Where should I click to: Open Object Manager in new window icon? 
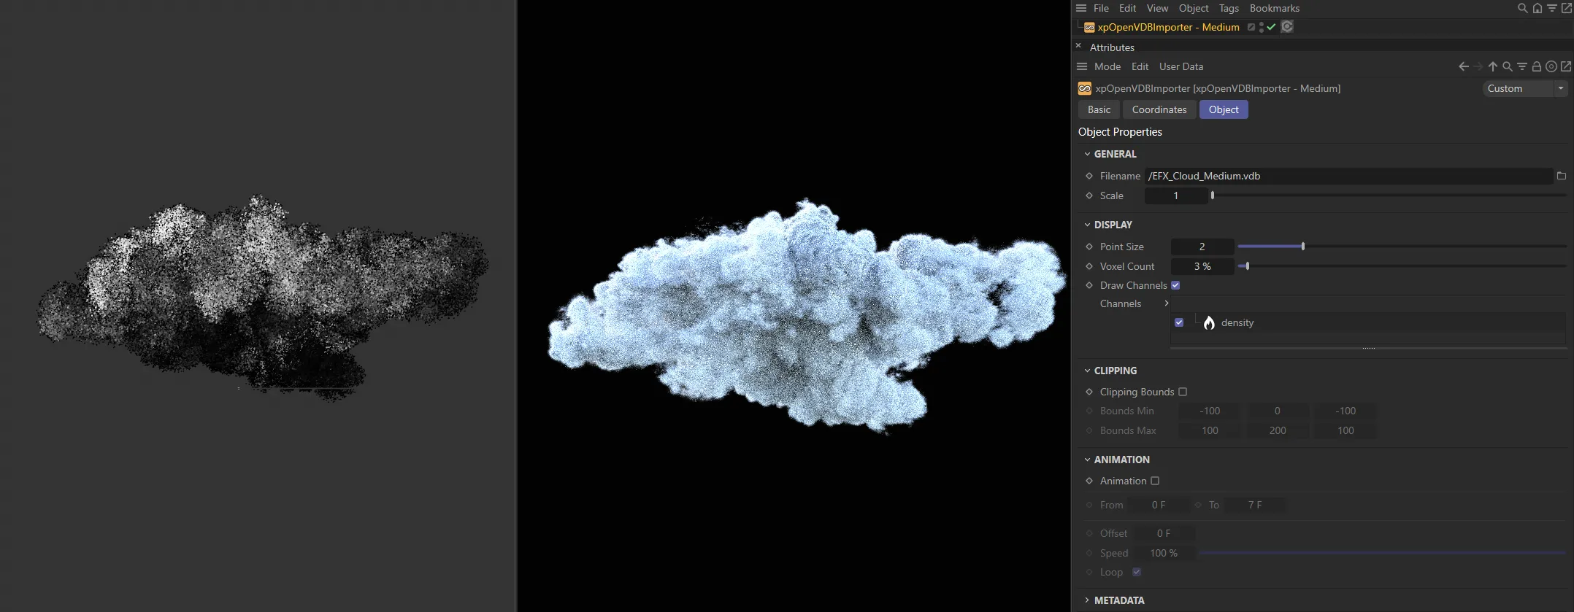coord(1566,8)
